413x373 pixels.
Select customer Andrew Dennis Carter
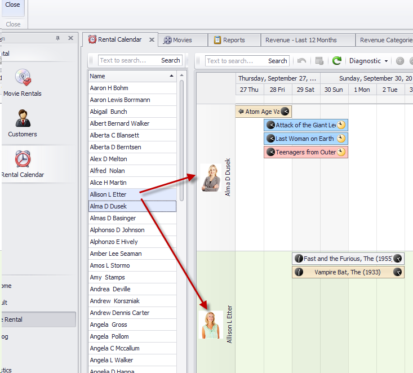[x=132, y=313]
